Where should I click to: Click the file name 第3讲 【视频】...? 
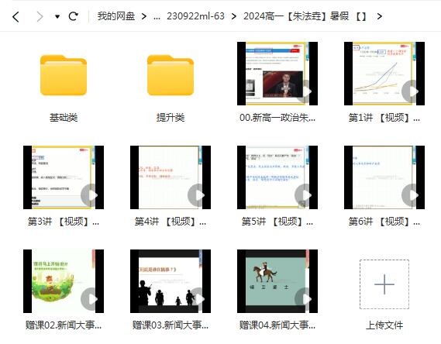(x=64, y=221)
